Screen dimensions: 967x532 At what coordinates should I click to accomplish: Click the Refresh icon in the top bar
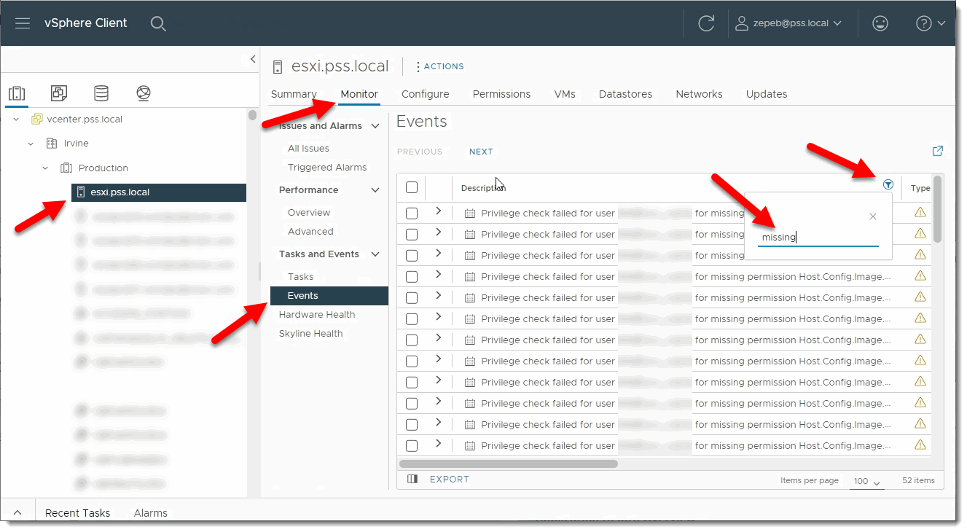click(x=705, y=23)
